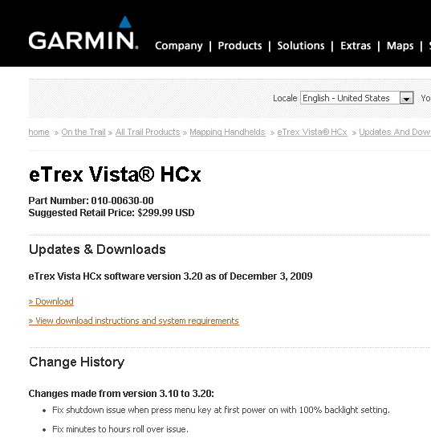Click the Locale dropdown arrow button

pyautogui.click(x=406, y=98)
